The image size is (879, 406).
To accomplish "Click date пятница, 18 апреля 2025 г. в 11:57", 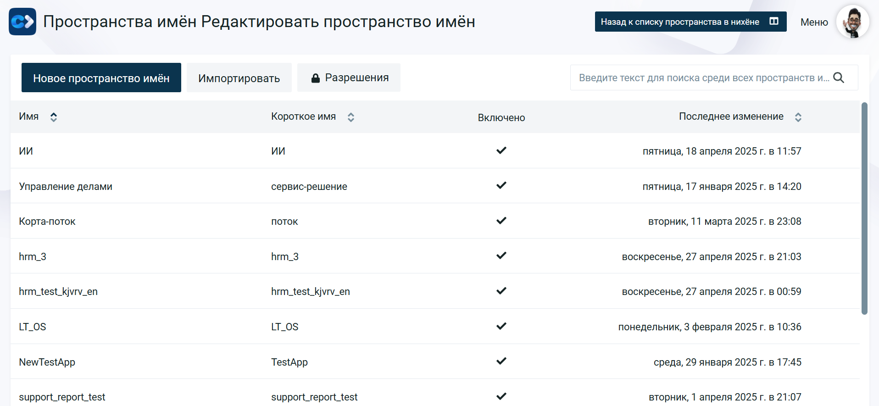I will pos(722,151).
